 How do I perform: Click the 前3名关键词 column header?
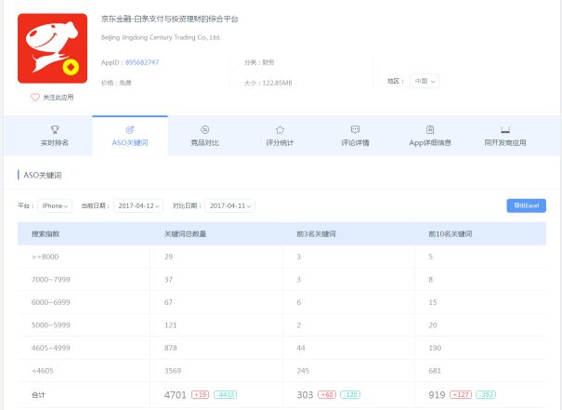(316, 234)
